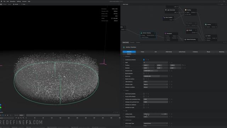Enable the Freeze until unfrozen checkbox

pyautogui.click(x=144, y=96)
